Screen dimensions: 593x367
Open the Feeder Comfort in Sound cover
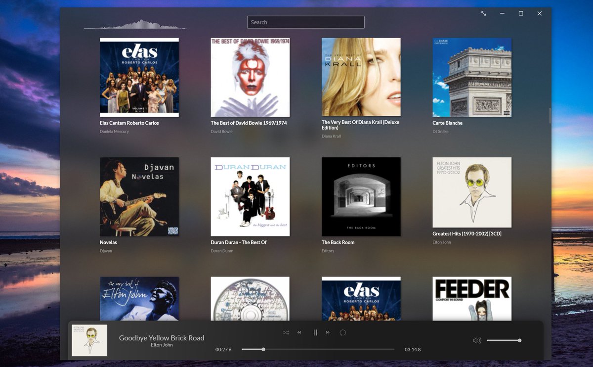472,299
